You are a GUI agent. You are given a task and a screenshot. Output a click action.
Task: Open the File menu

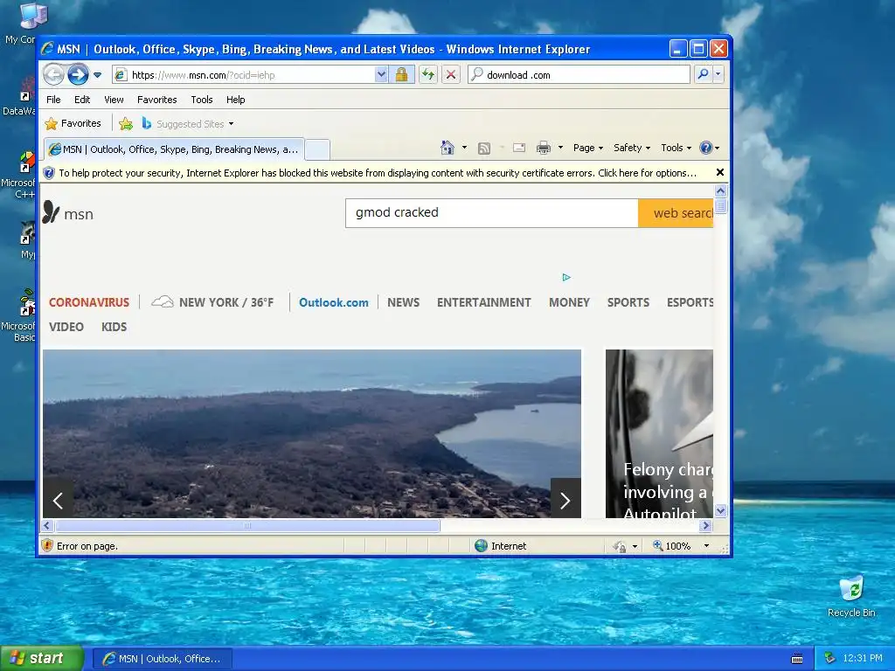[53, 100]
